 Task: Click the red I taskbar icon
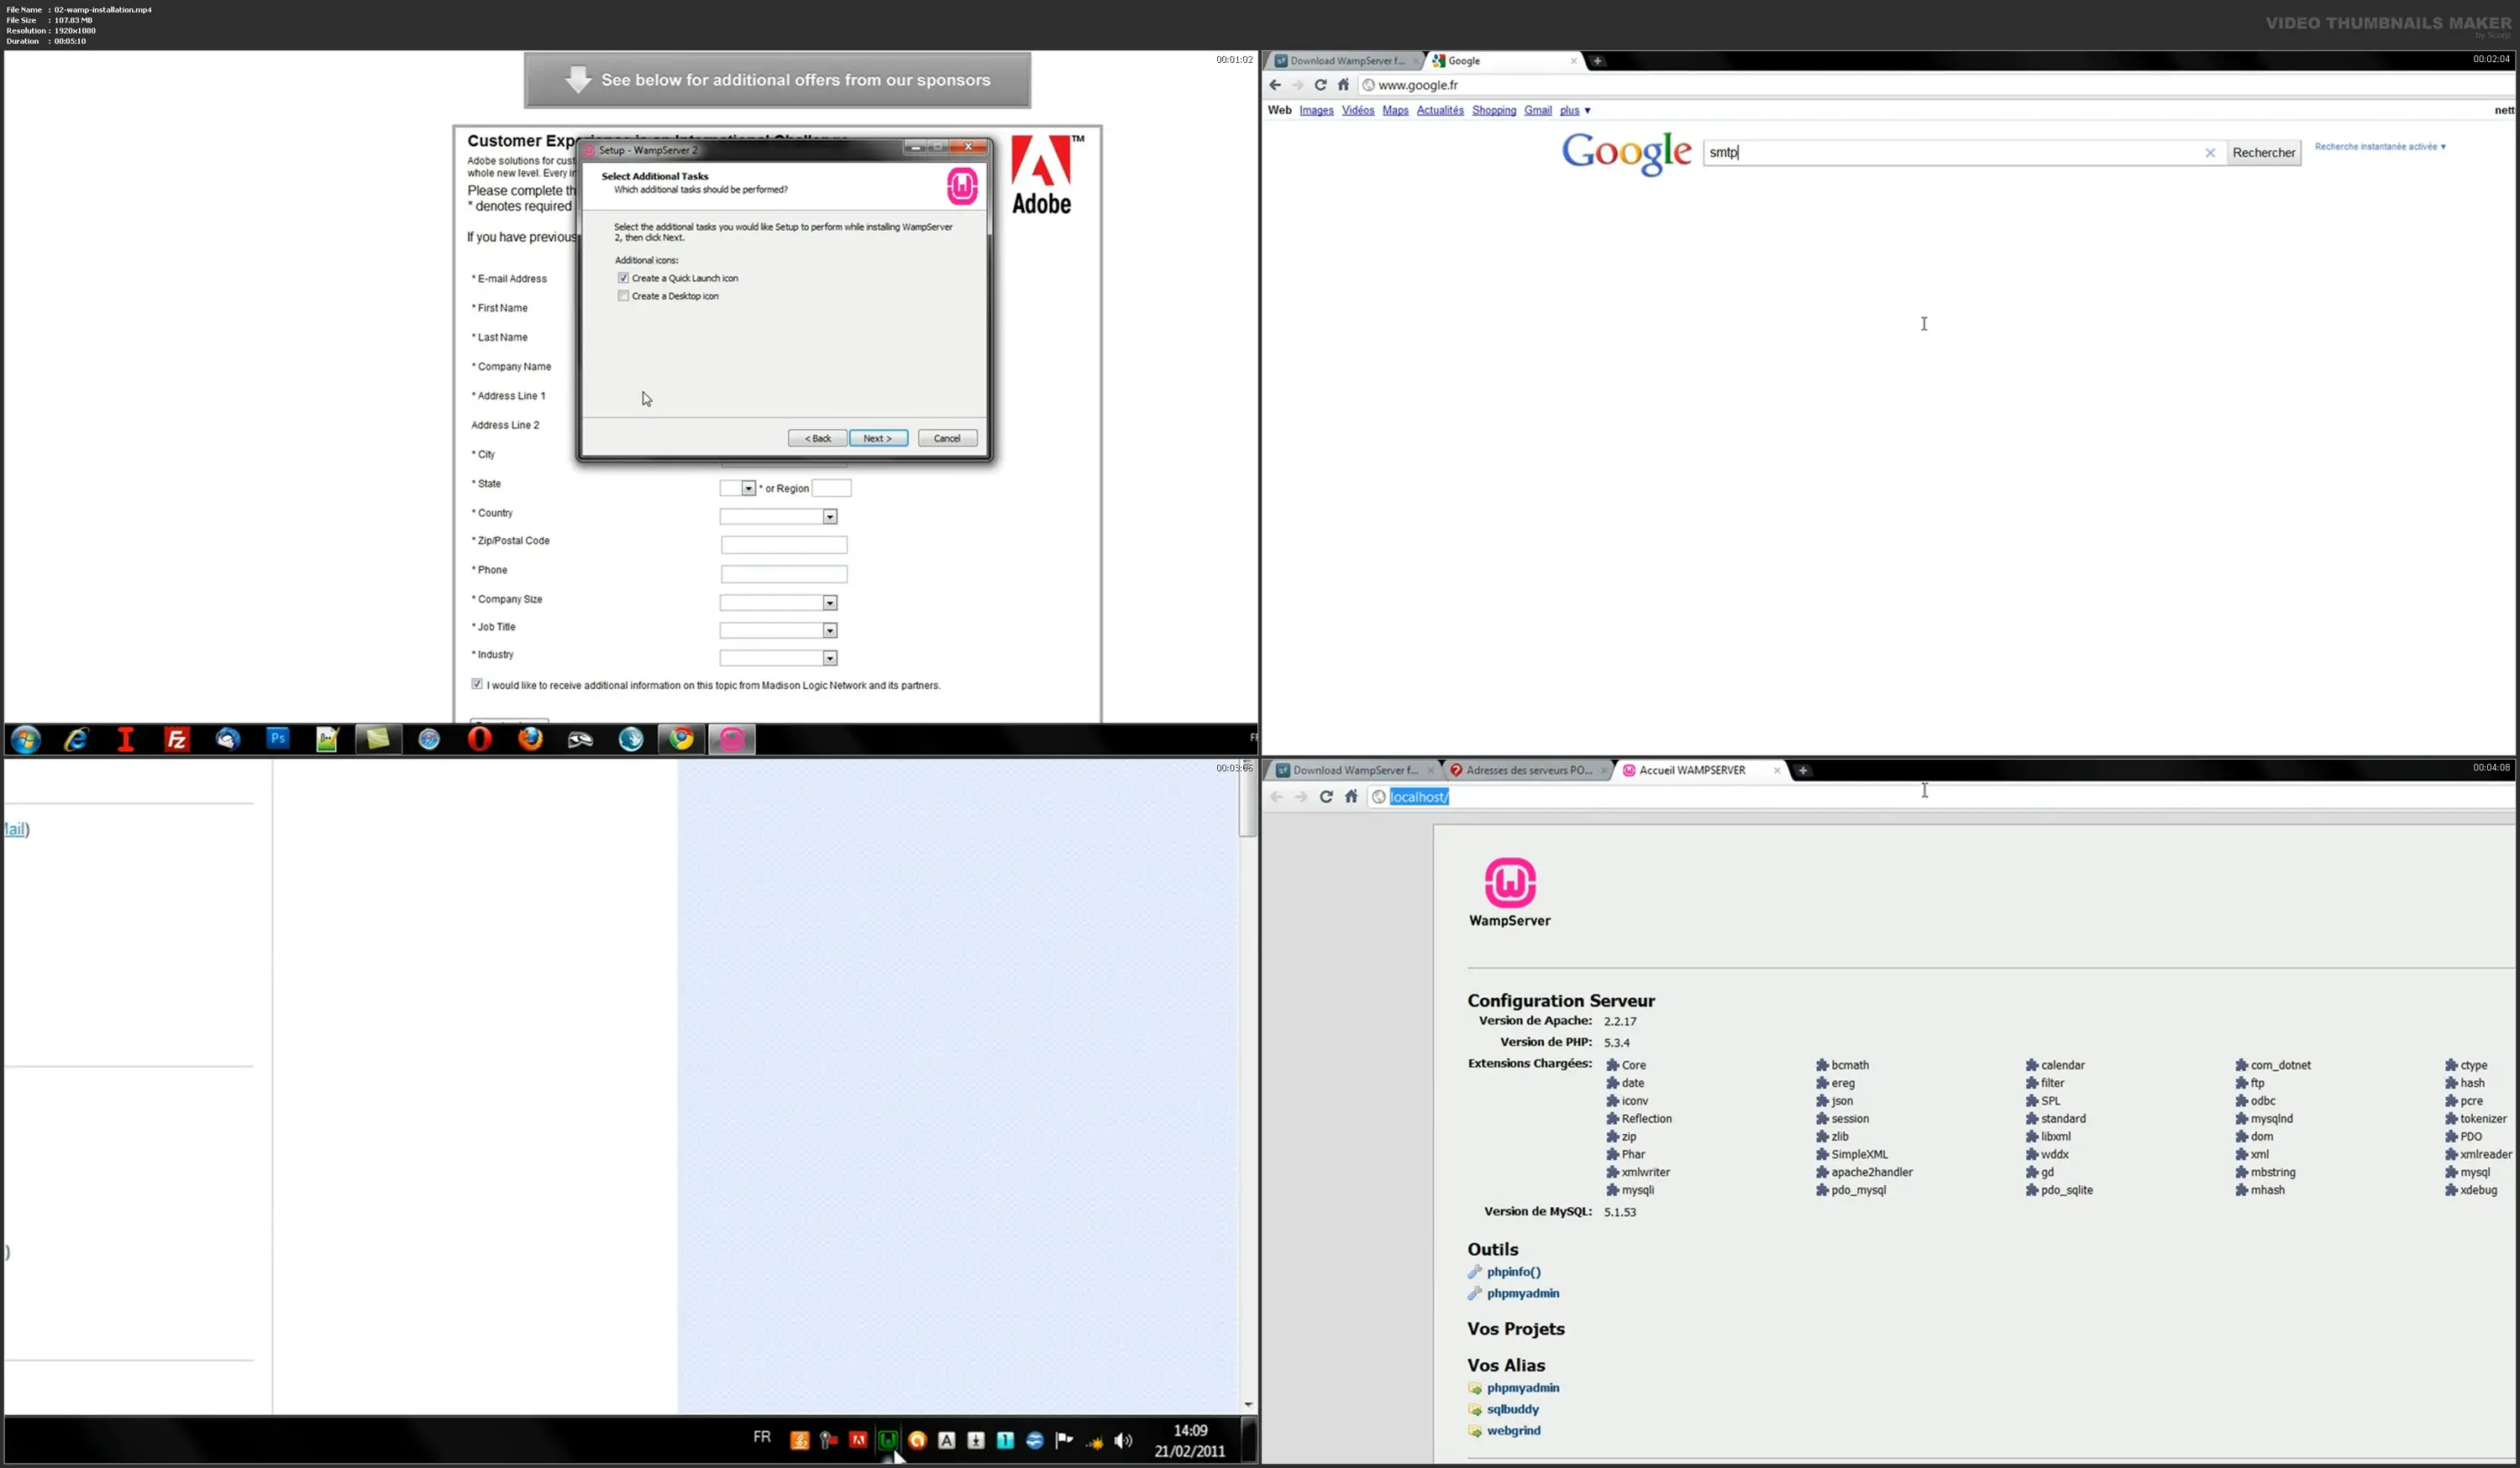(x=126, y=739)
